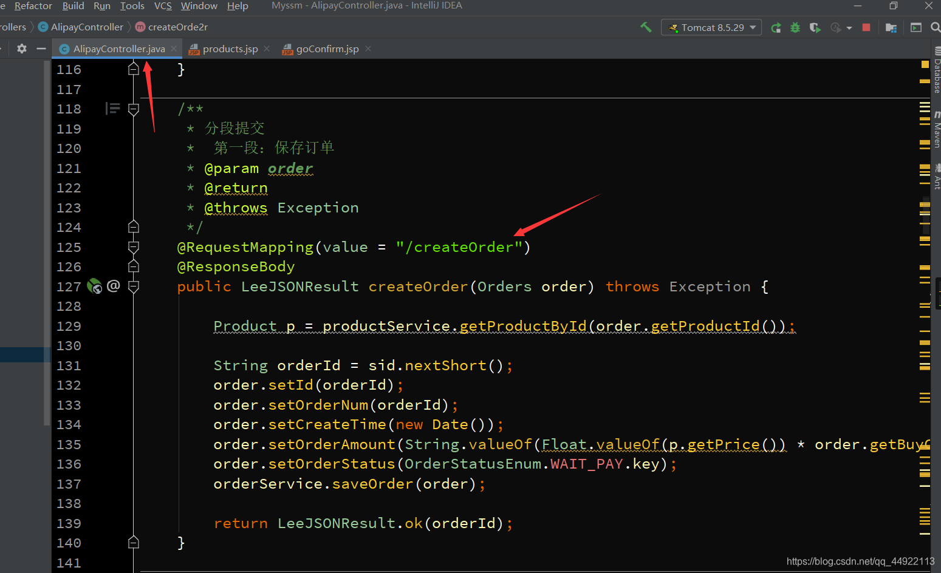Click saveOrder method call on line 137
Viewport: 941px width, 573px height.
point(372,484)
